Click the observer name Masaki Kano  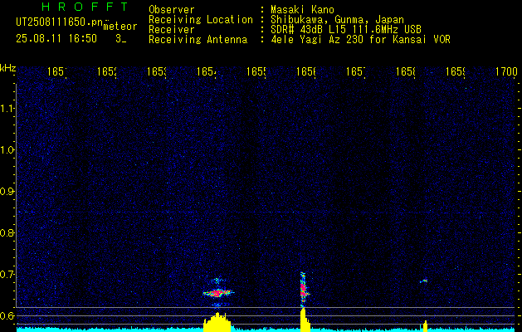tap(302, 10)
